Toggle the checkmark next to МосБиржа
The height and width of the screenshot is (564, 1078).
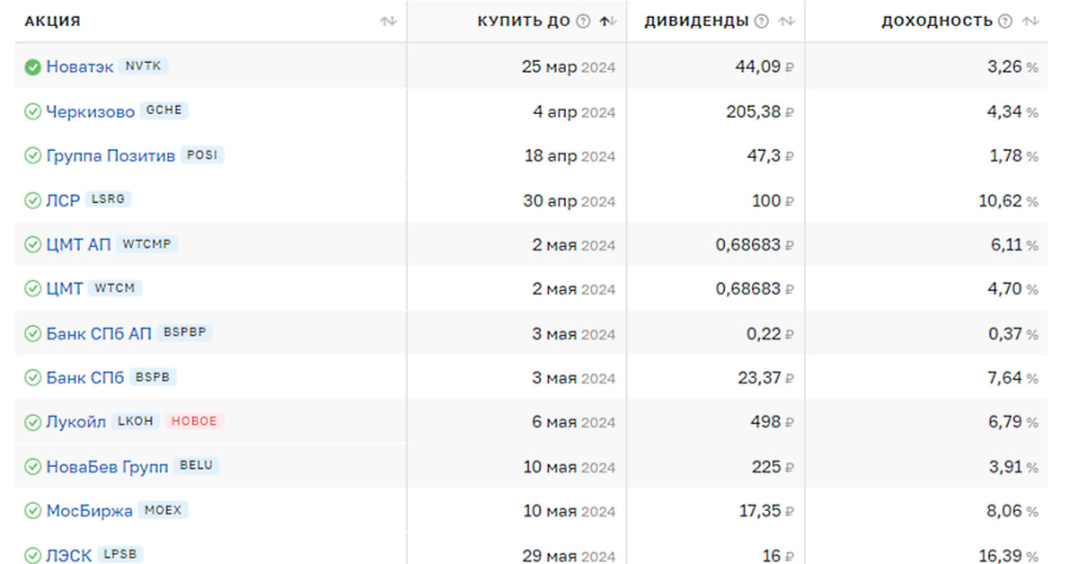point(33,511)
